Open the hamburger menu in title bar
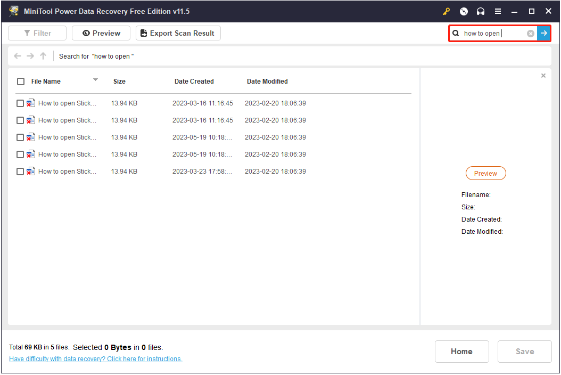This screenshot has height=375, width=561. tap(498, 11)
